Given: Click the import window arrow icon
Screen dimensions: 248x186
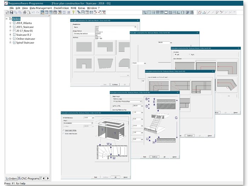Looking at the screenshot, I should [x=100, y=12].
